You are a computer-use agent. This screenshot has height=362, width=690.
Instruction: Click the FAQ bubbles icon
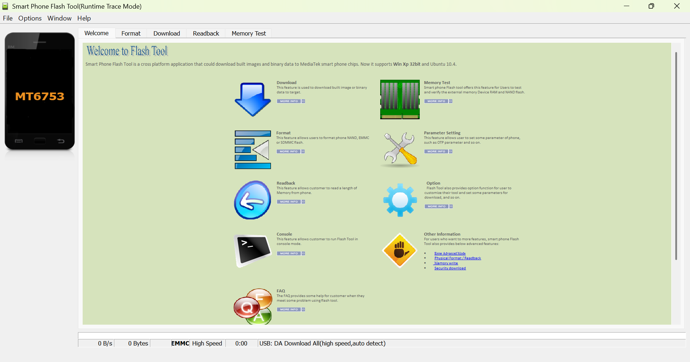253,306
